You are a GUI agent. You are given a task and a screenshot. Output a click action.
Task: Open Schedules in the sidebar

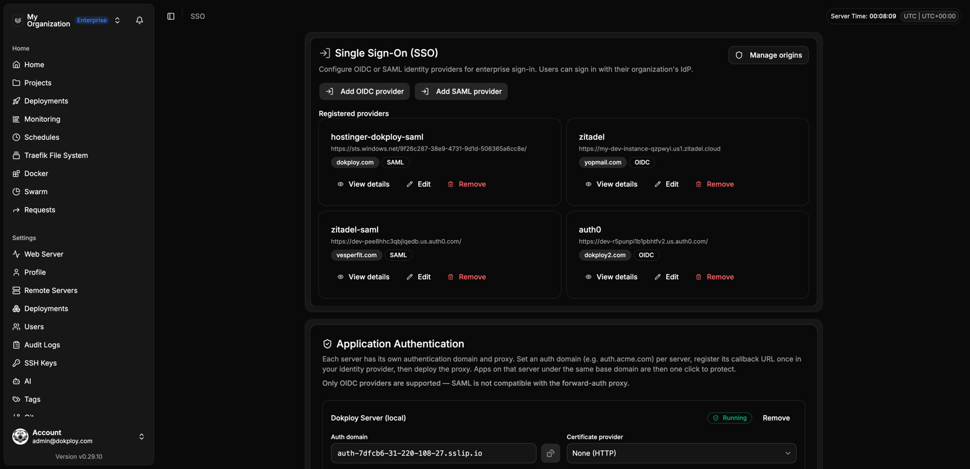[79, 137]
